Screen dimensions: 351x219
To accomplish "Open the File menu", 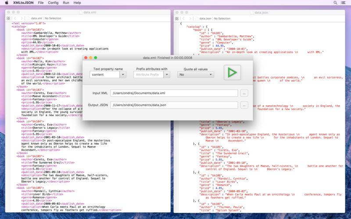I will tap(41, 3).
